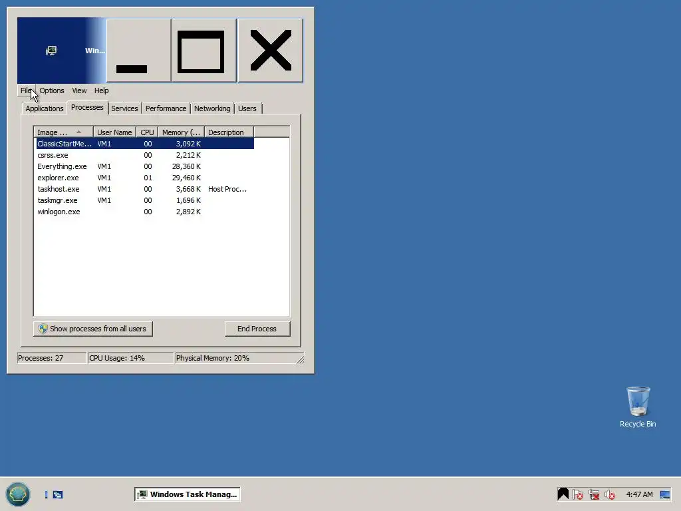
Task: Click the 01 CPU value for explorer.exe
Action: pos(148,178)
